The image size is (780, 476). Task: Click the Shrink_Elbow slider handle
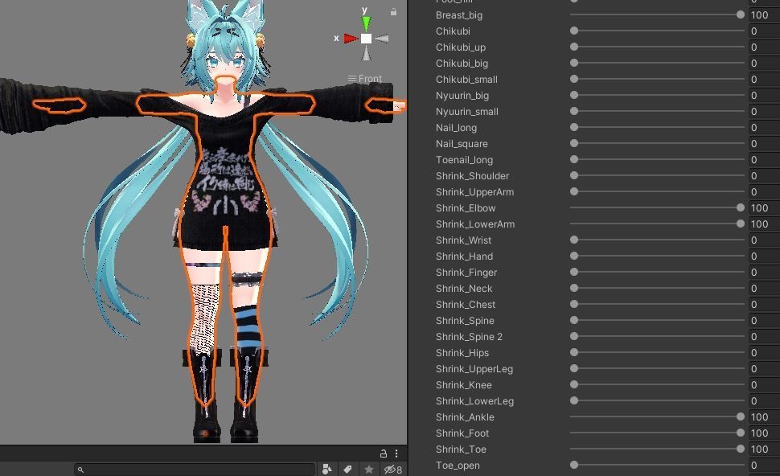click(x=741, y=207)
